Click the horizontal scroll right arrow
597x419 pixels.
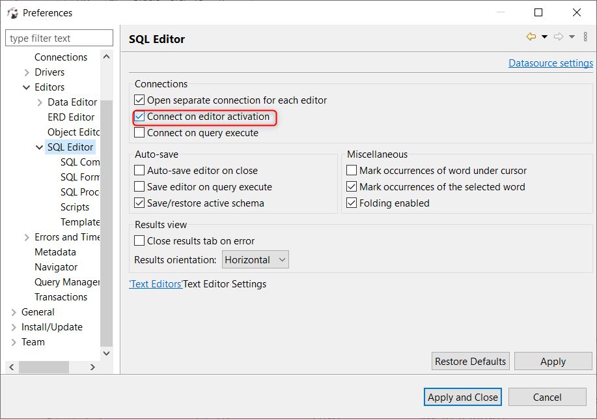click(x=92, y=367)
